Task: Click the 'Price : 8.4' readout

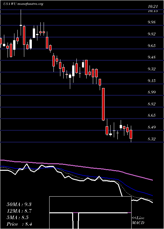Action: [19, 224]
